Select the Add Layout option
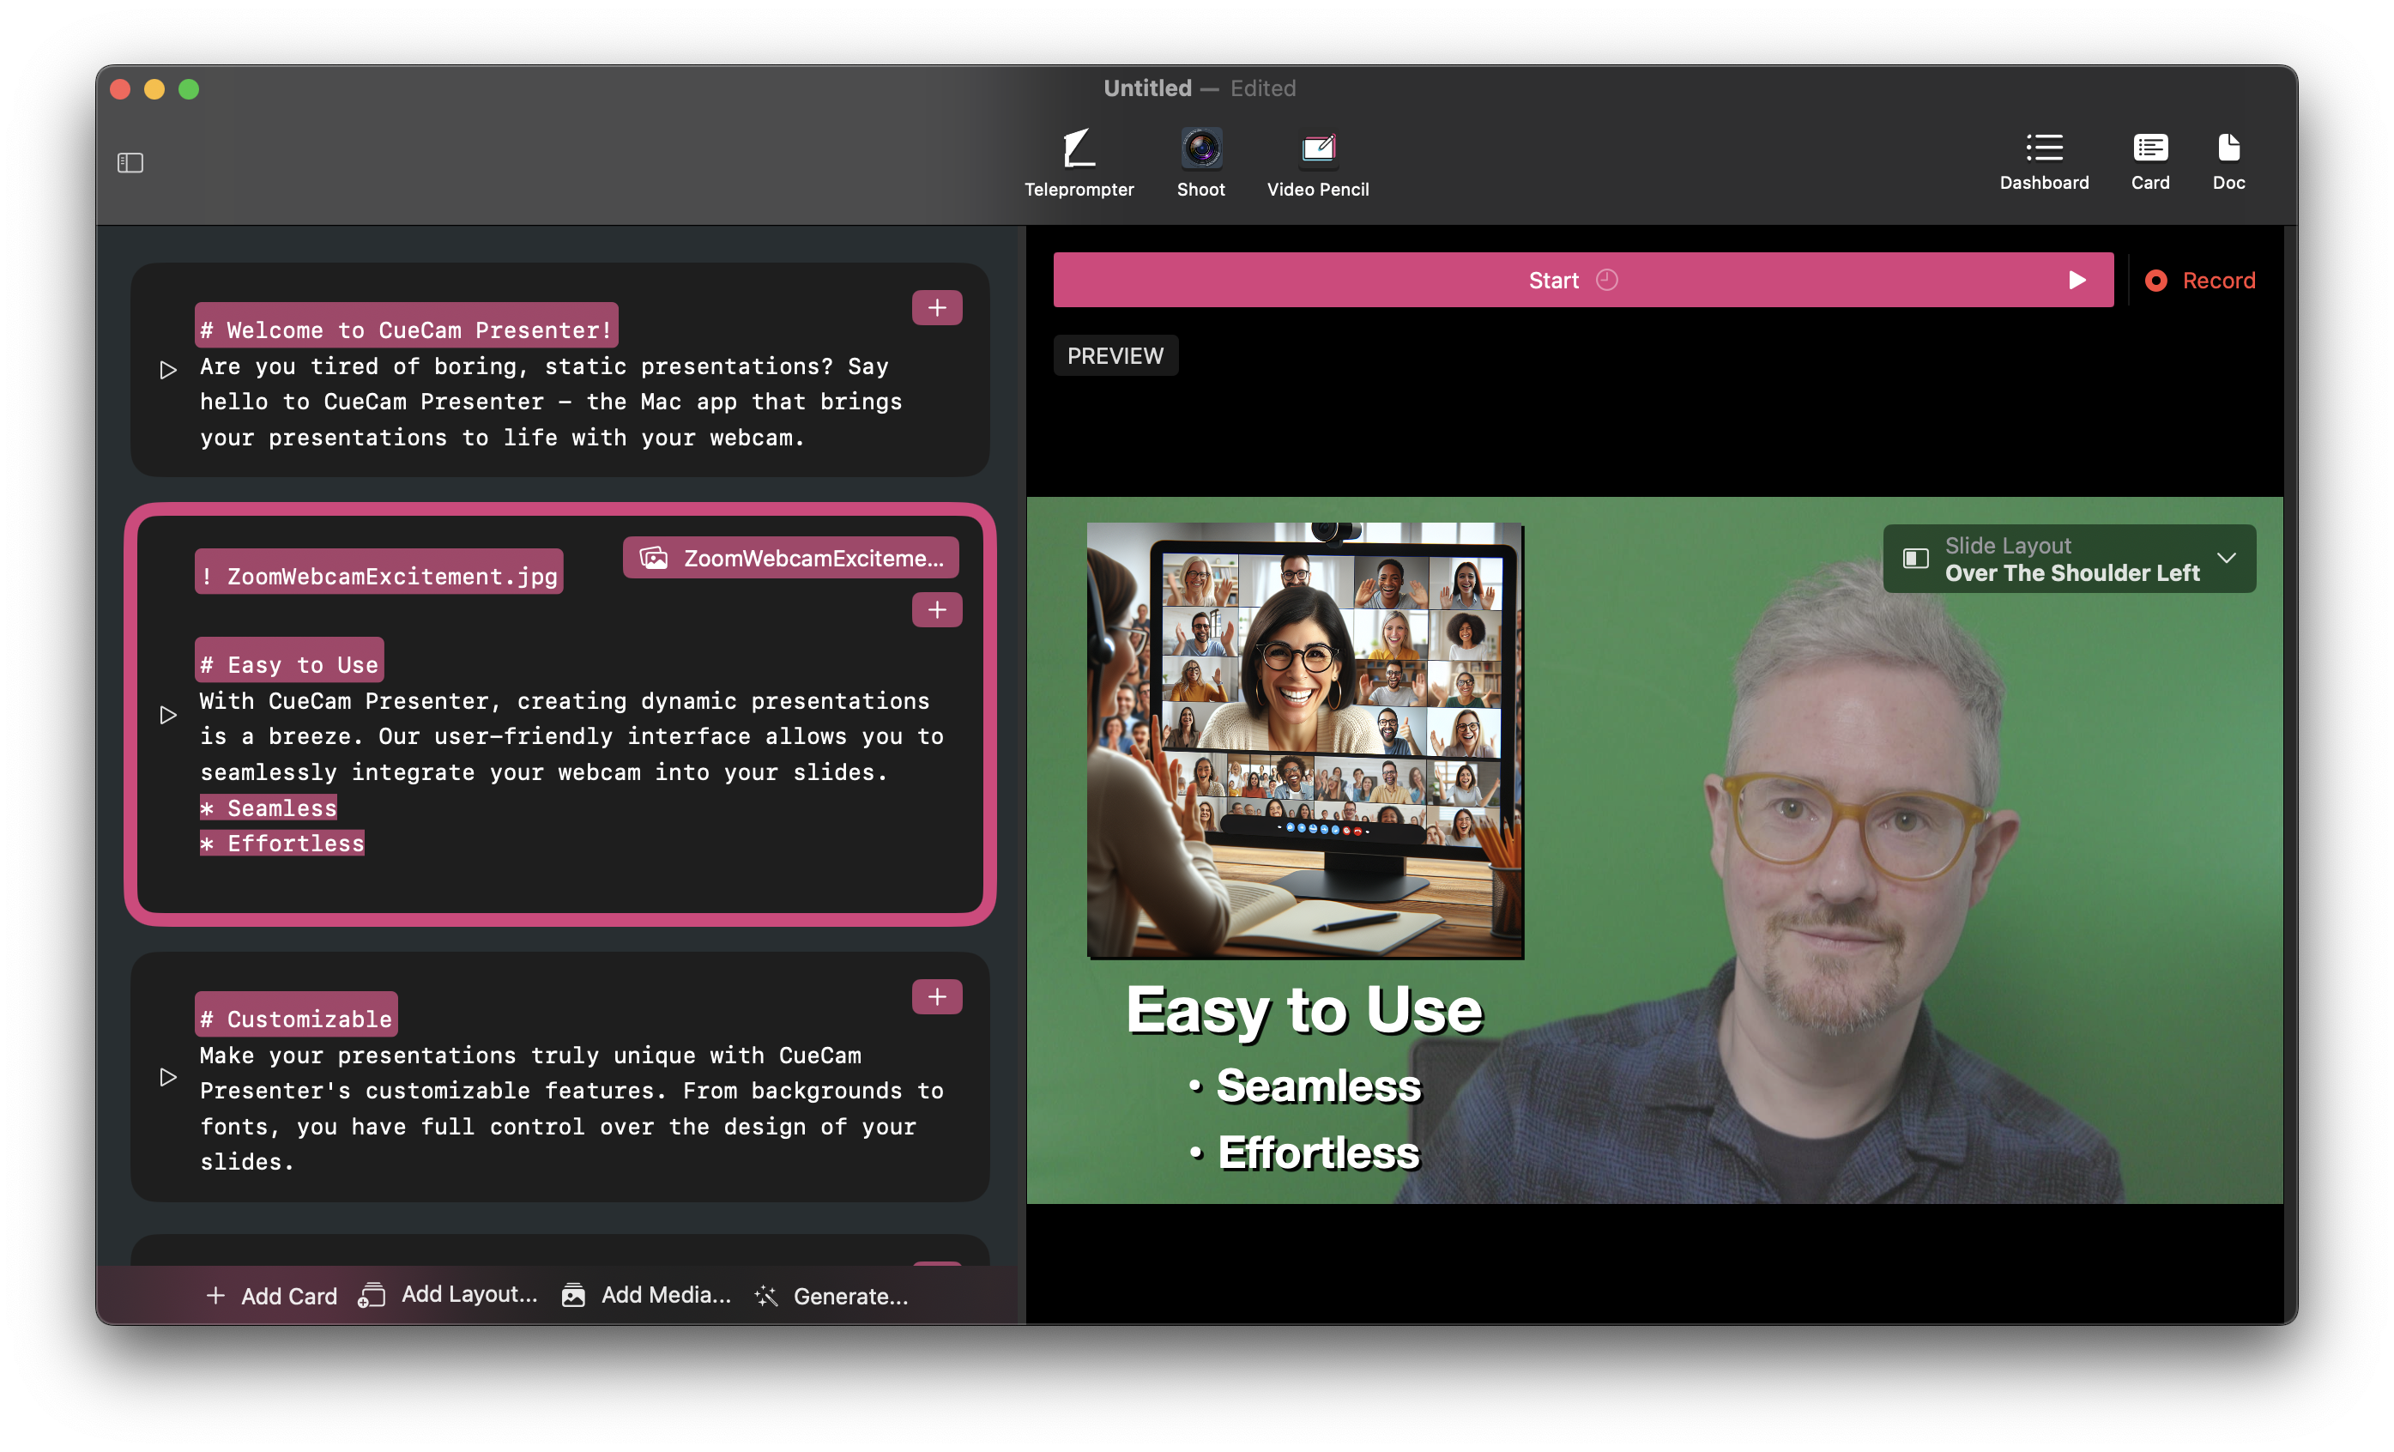 pyautogui.click(x=450, y=1295)
